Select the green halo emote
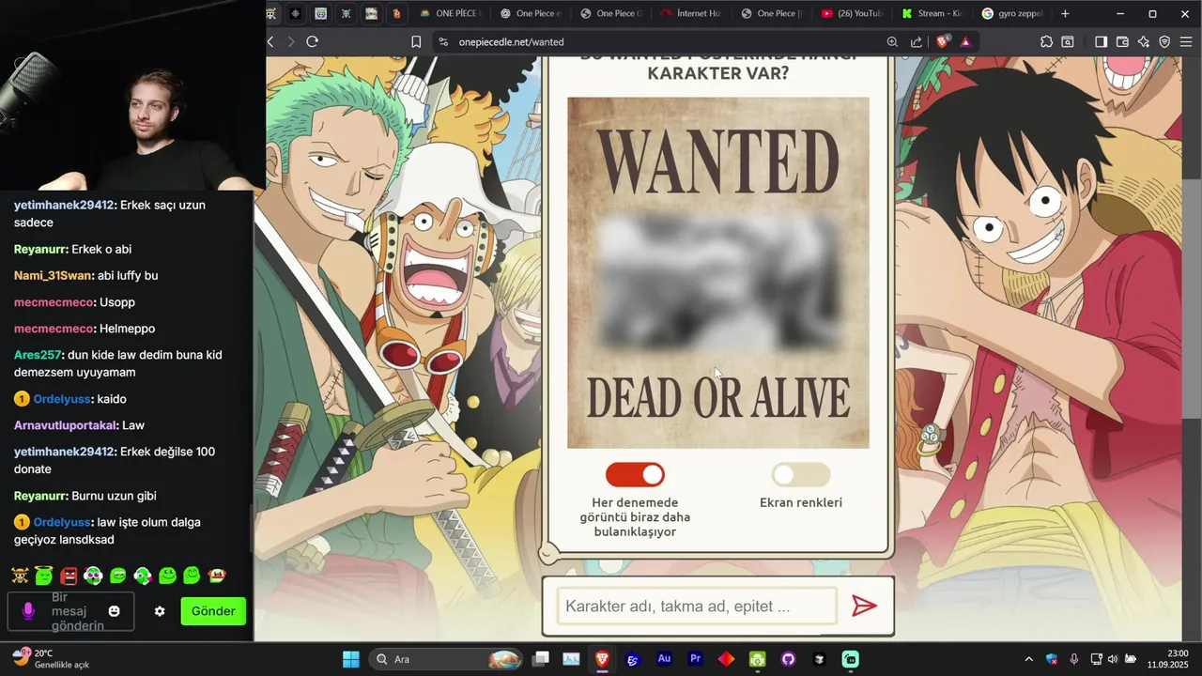This screenshot has width=1202, height=676. [x=44, y=576]
